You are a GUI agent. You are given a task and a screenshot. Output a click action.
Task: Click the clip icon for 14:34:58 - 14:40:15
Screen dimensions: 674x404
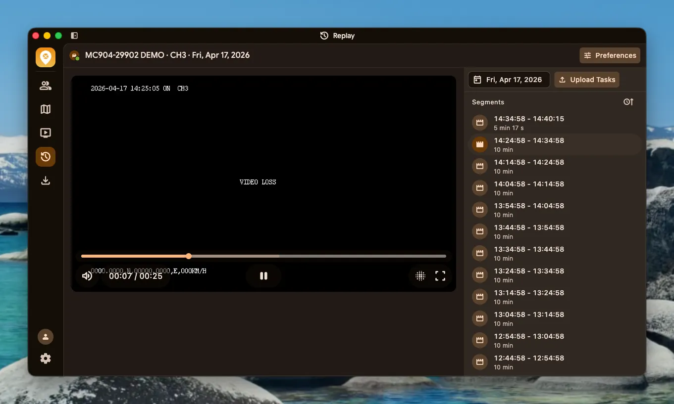point(480,123)
